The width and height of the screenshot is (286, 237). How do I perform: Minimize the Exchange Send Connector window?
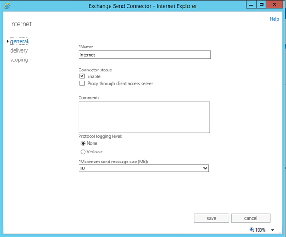tap(251, 5)
